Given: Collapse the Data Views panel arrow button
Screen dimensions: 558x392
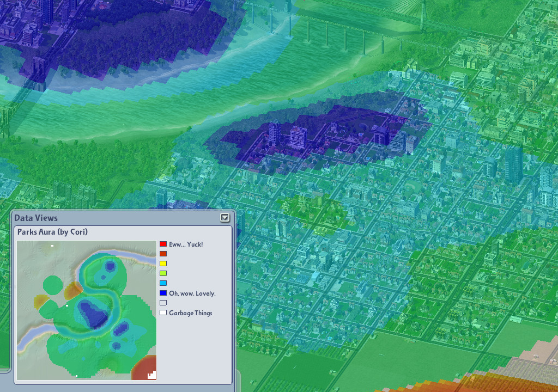Looking at the screenshot, I should pos(225,218).
